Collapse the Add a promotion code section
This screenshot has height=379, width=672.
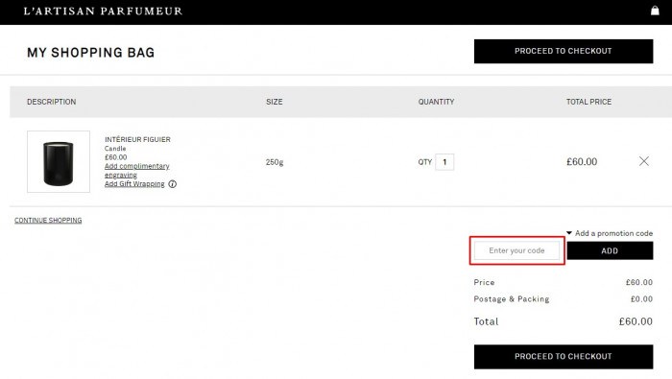(610, 233)
